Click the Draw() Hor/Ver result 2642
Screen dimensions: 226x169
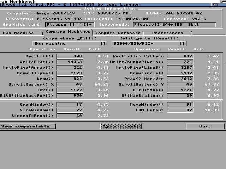pyautogui.click(x=180, y=79)
